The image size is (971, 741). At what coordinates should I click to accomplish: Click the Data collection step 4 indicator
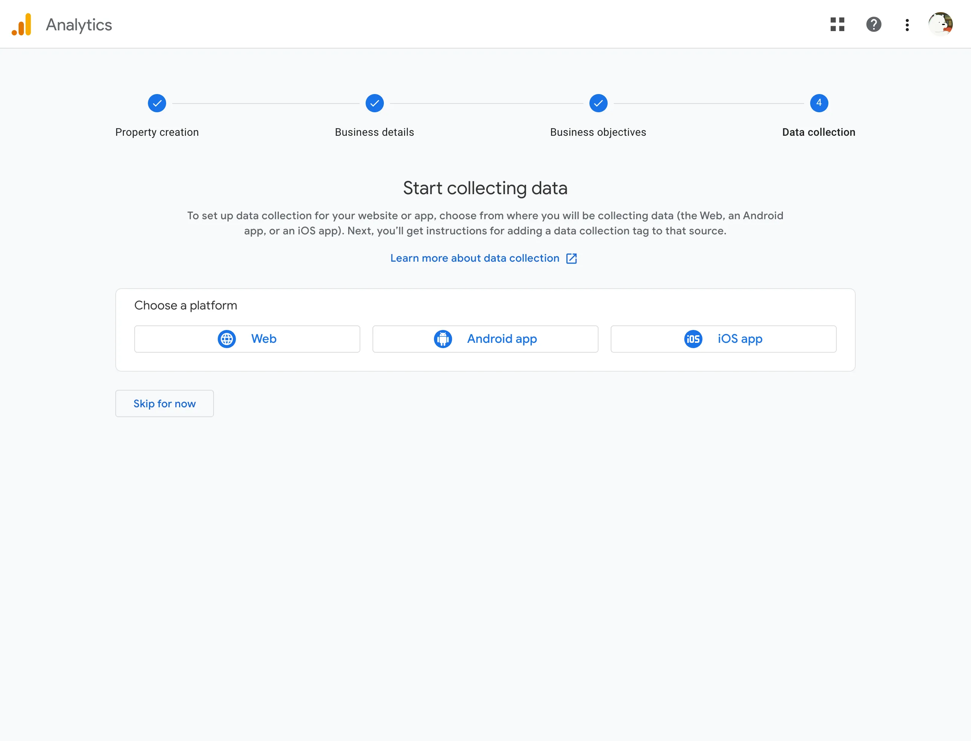click(819, 102)
